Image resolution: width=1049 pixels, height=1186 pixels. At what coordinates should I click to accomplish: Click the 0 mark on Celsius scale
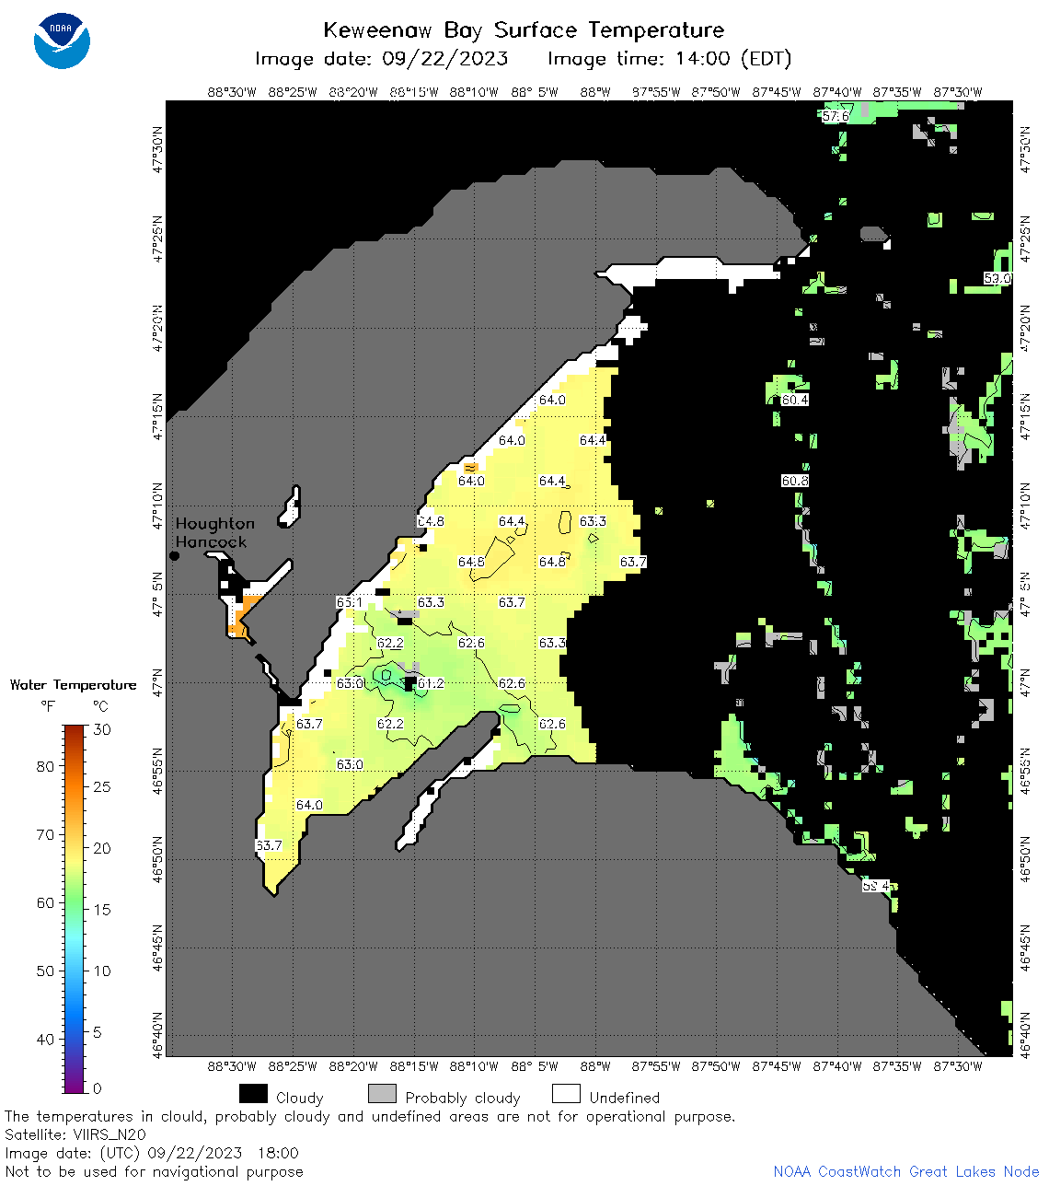[98, 1089]
